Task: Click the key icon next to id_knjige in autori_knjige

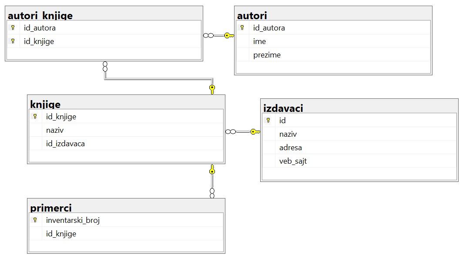Action: [x=13, y=41]
